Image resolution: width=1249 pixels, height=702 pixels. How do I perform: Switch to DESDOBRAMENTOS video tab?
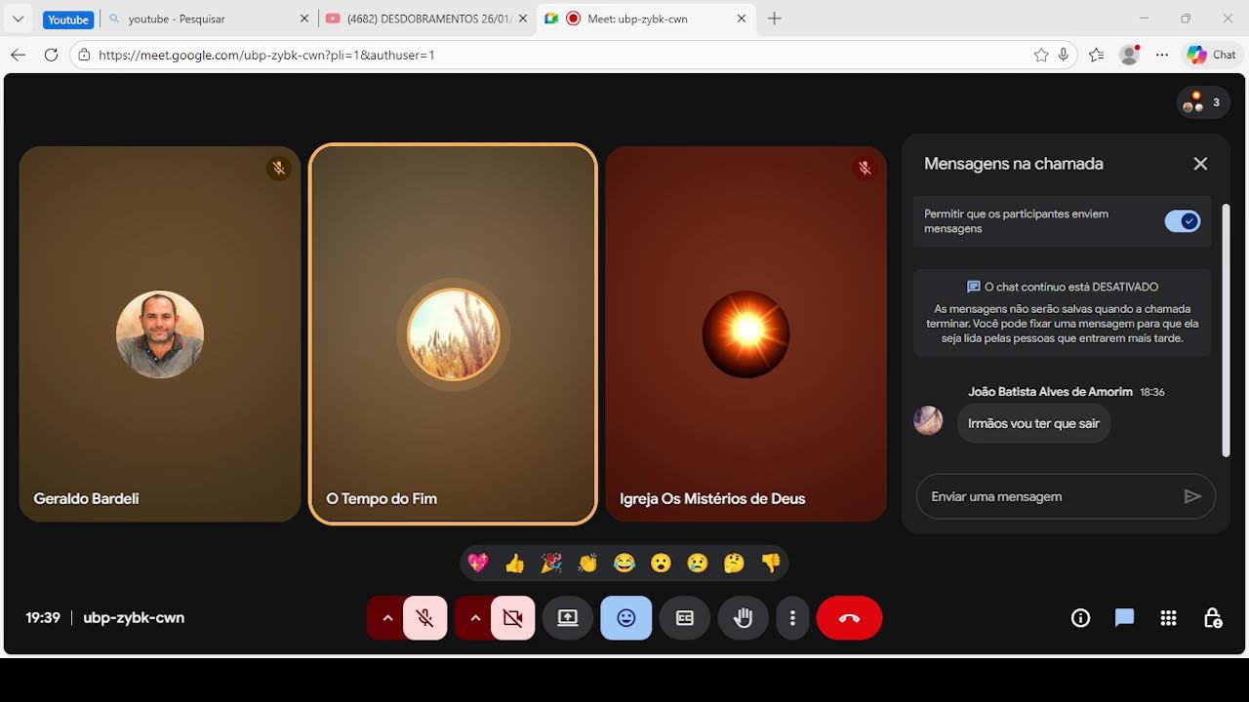point(426,19)
